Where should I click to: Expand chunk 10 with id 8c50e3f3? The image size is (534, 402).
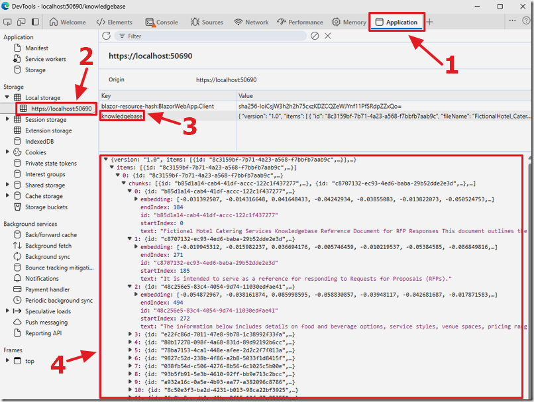pos(130,389)
